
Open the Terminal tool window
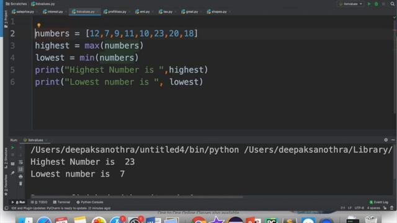(x=61, y=202)
